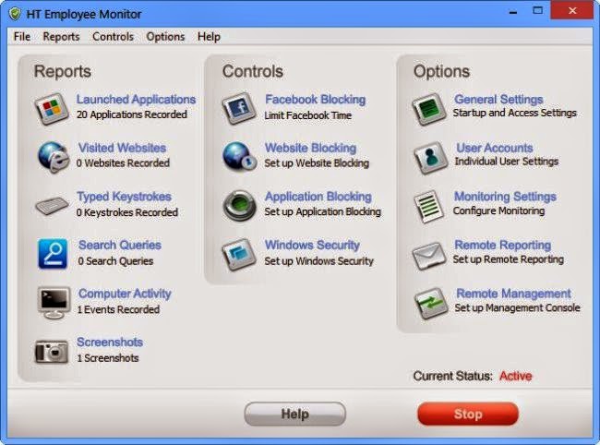Image resolution: width=600 pixels, height=445 pixels.
Task: Click the Windows Security icon
Action: click(x=239, y=254)
